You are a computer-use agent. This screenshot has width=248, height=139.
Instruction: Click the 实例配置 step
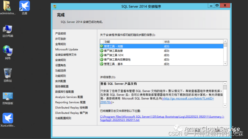point(60,81)
